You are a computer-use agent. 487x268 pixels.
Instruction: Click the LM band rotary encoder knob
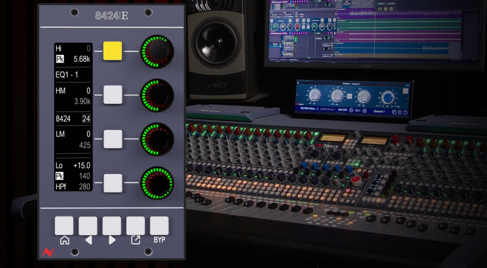[157, 139]
